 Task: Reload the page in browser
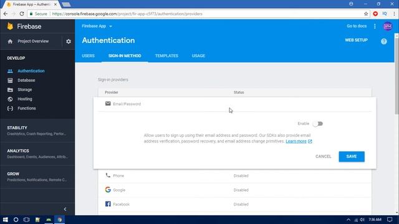point(22,14)
